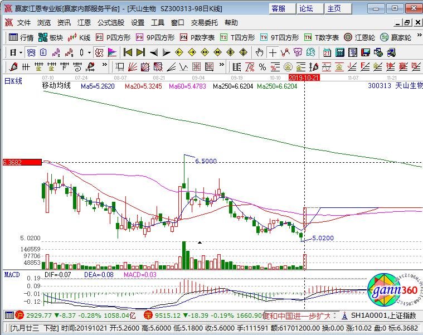
Task: Open the 日 period dropdown arrow
Action: (21, 52)
